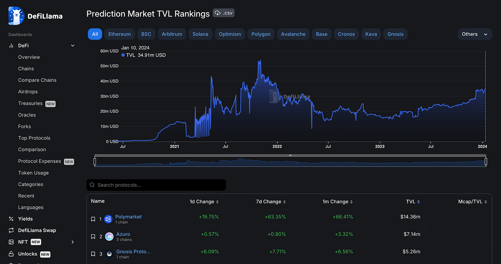Toggle the TVL legend dot on the chart

click(x=123, y=55)
